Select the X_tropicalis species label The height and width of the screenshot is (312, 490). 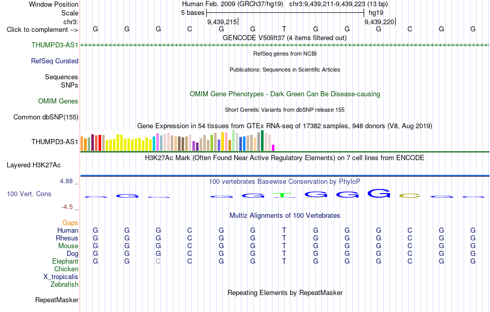[61, 277]
